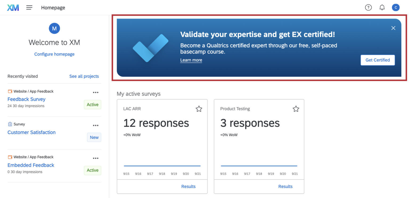The width and height of the screenshot is (409, 198).
Task: Favorite the Product Testing survey via its star
Action: [296, 109]
